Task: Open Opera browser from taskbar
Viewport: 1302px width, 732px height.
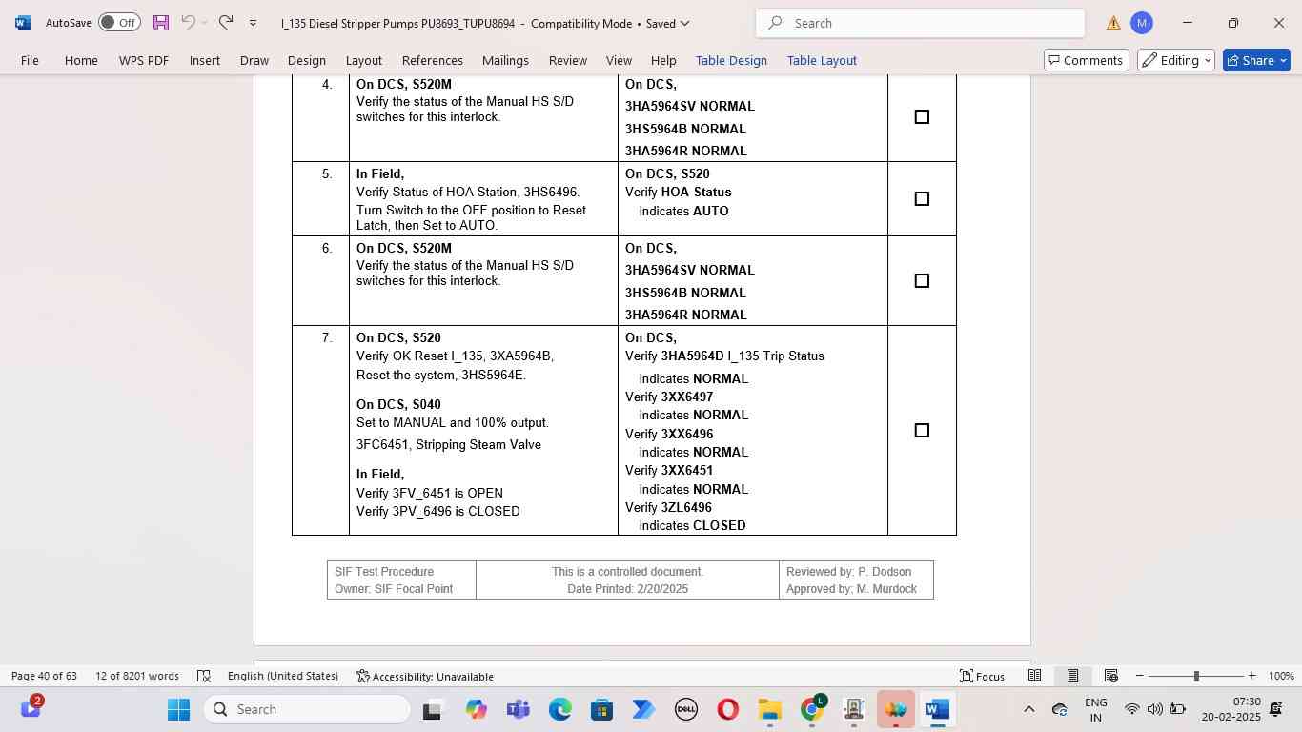Action: coord(727,709)
